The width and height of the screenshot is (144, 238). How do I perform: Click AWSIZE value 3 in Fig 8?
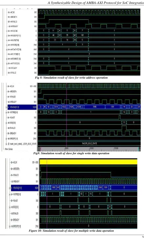[82, 44]
